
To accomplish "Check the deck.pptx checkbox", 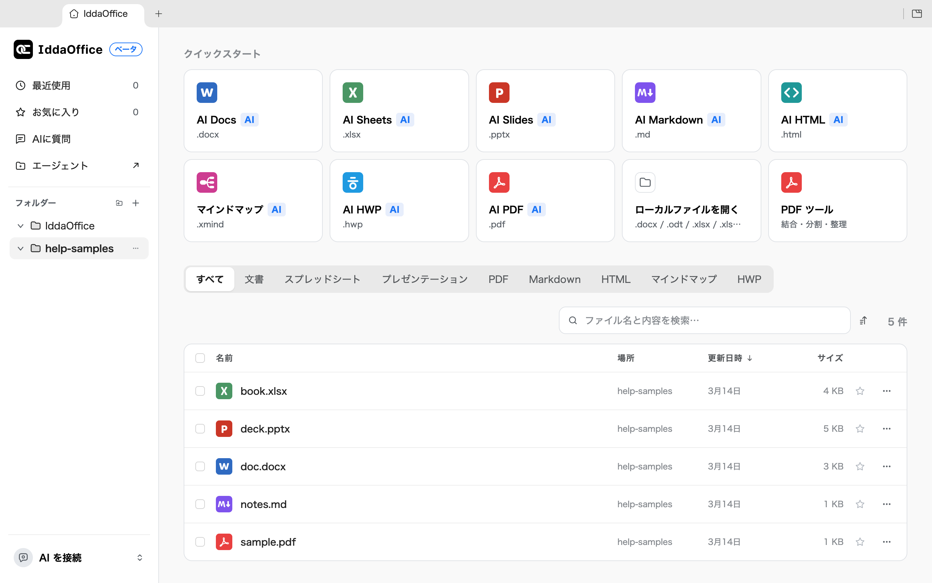I will tap(200, 429).
